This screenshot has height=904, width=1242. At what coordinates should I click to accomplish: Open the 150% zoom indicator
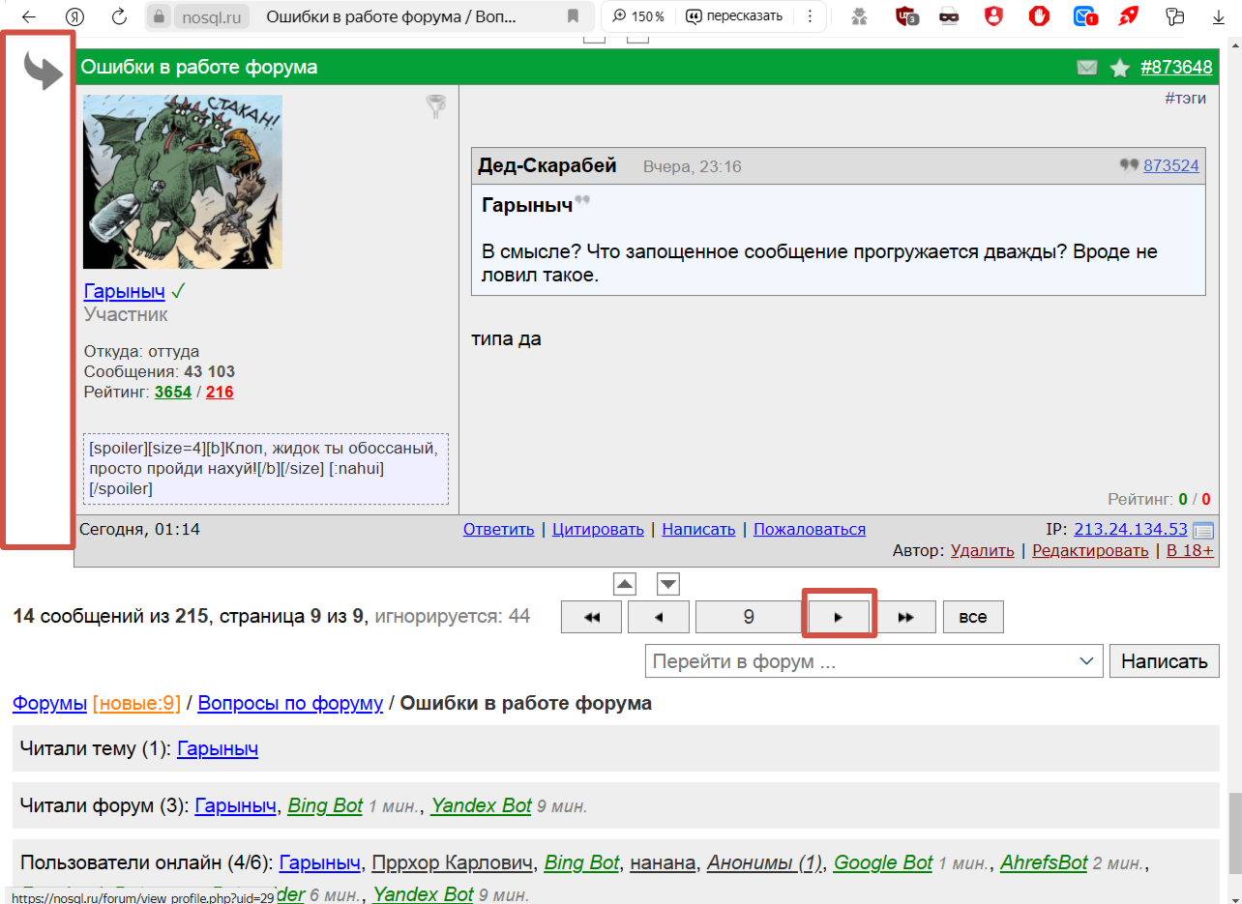pos(638,16)
